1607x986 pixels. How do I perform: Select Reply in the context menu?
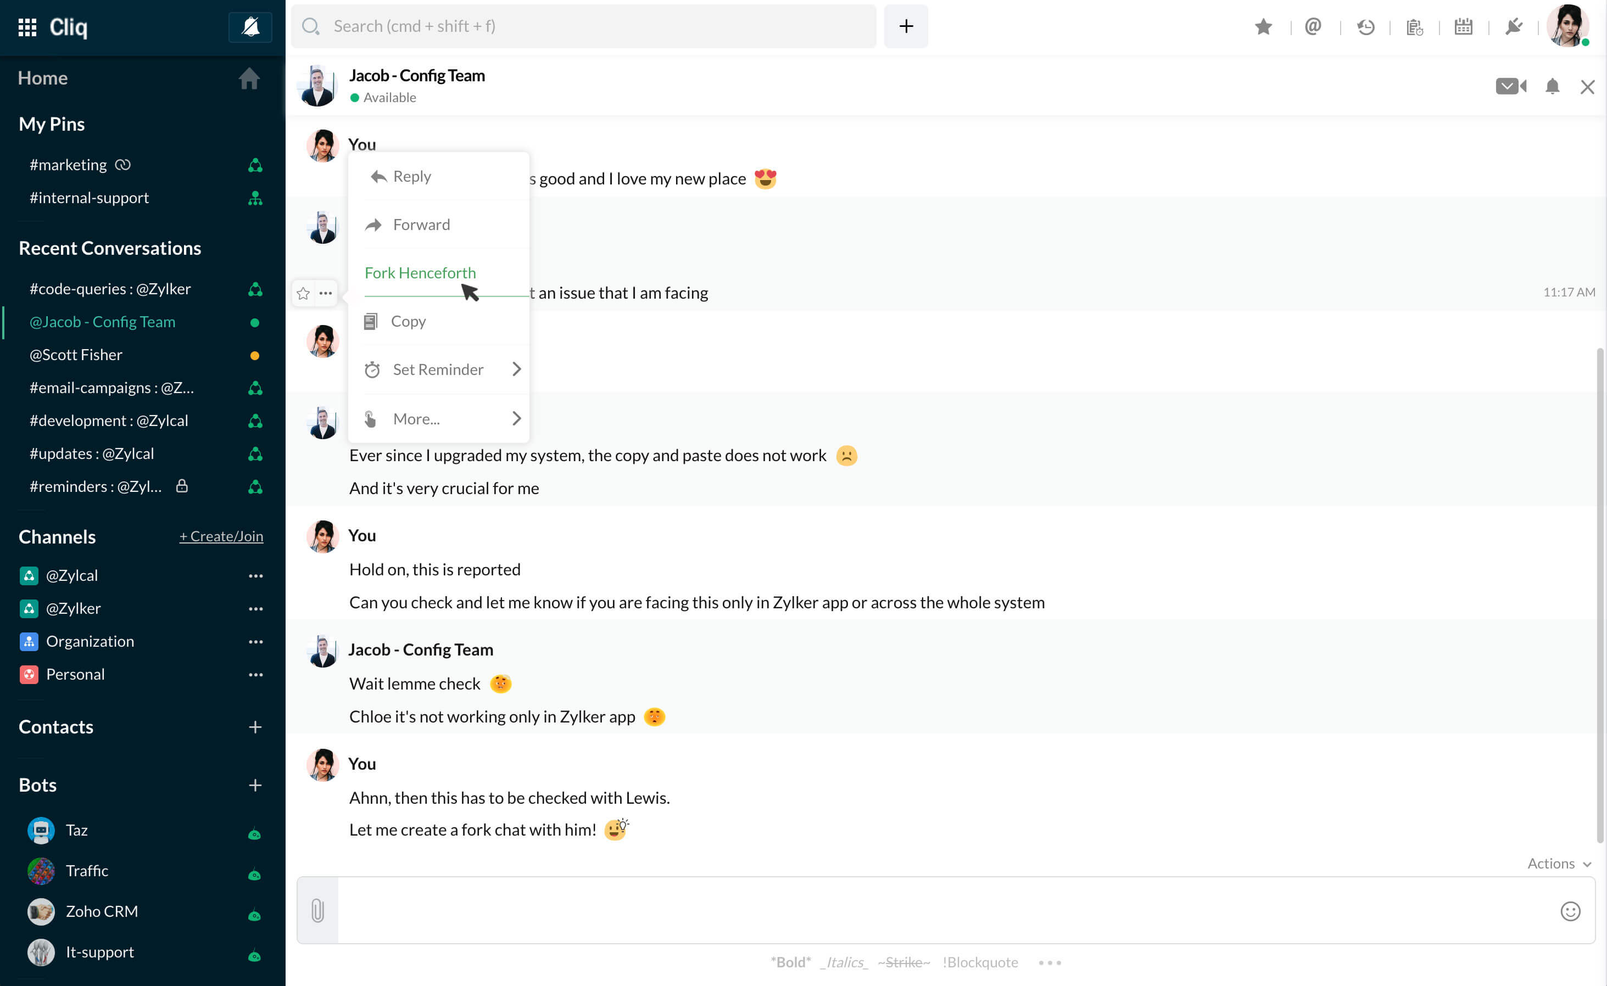pyautogui.click(x=439, y=176)
